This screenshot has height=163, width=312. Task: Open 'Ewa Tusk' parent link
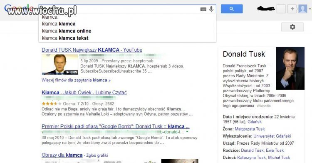tap(275, 150)
